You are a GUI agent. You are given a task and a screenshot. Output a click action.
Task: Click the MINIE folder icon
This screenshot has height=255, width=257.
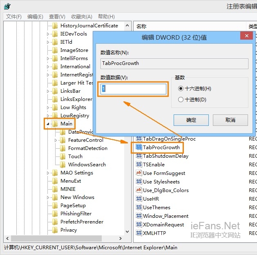click(x=55, y=189)
